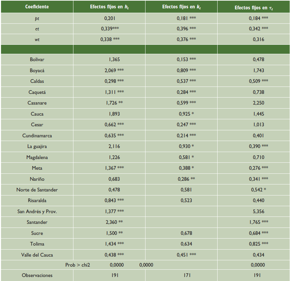Click the wt row label

pyautogui.click(x=37, y=39)
